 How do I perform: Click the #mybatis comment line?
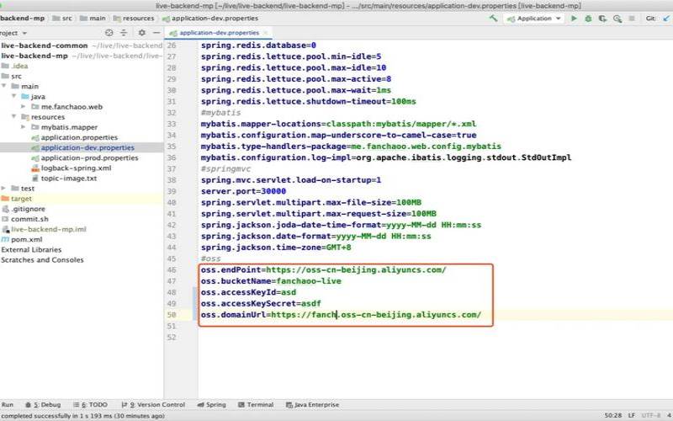coord(220,113)
